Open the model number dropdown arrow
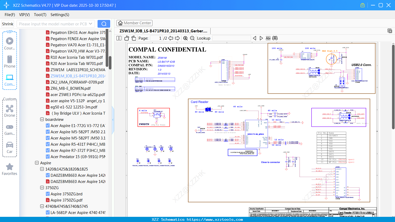 click(x=91, y=24)
